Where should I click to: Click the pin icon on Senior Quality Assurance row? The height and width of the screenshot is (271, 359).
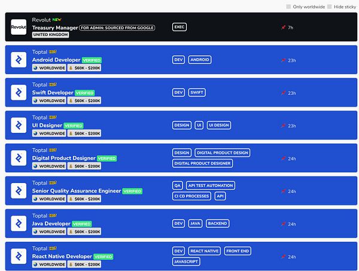(283, 191)
